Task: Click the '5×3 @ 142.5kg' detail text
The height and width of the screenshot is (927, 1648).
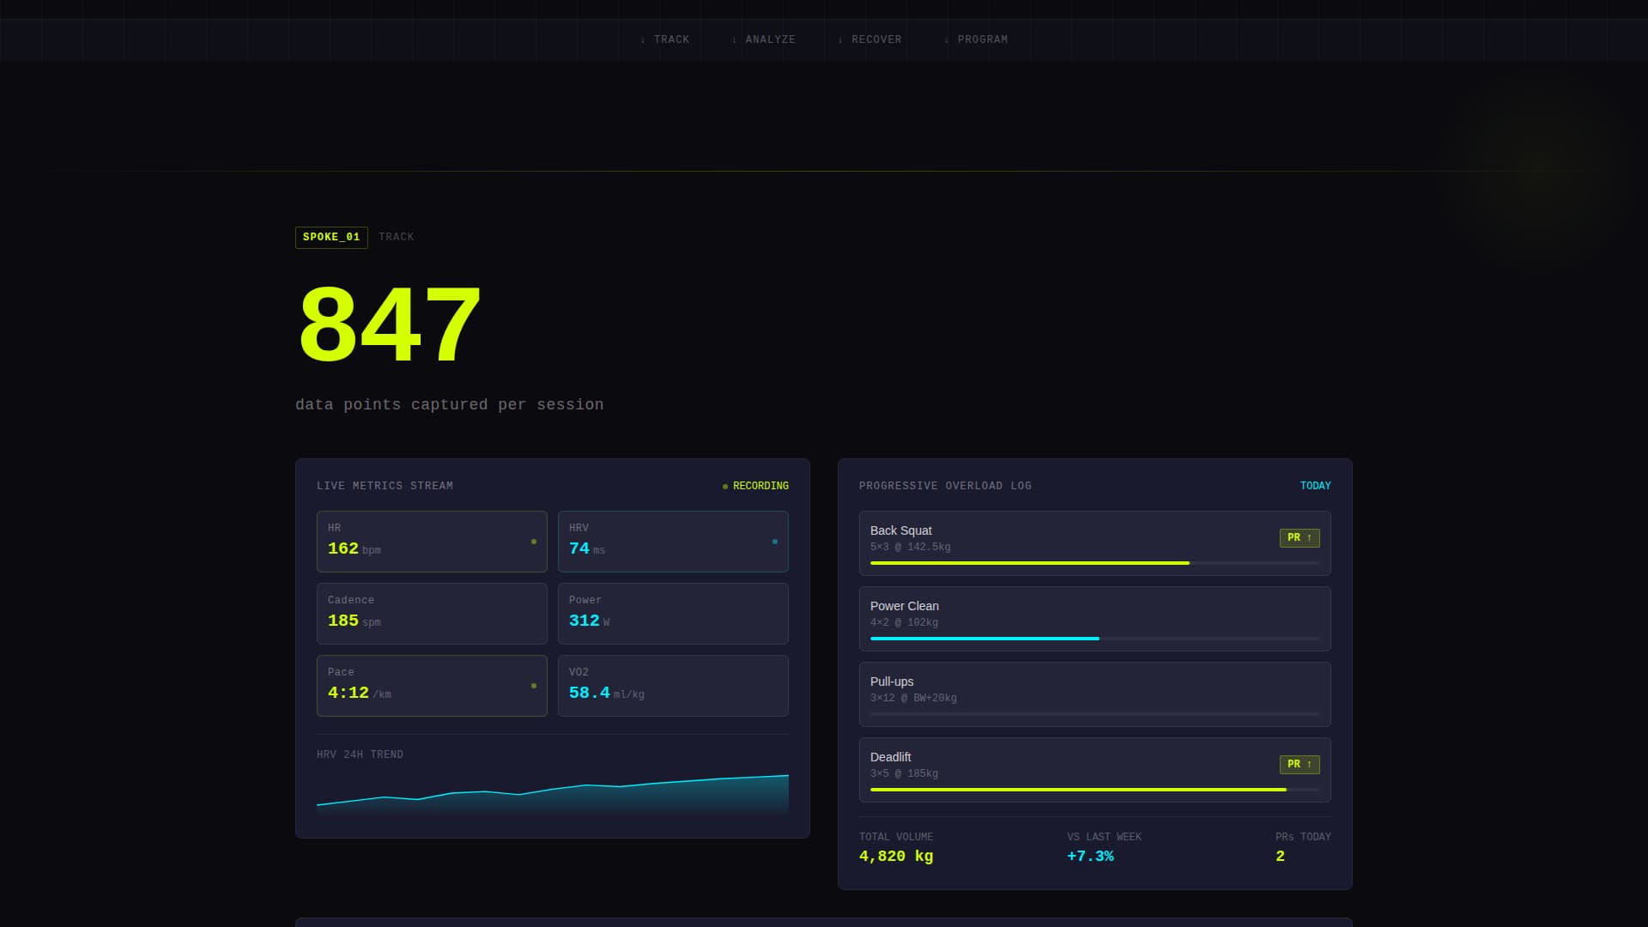Action: click(911, 547)
